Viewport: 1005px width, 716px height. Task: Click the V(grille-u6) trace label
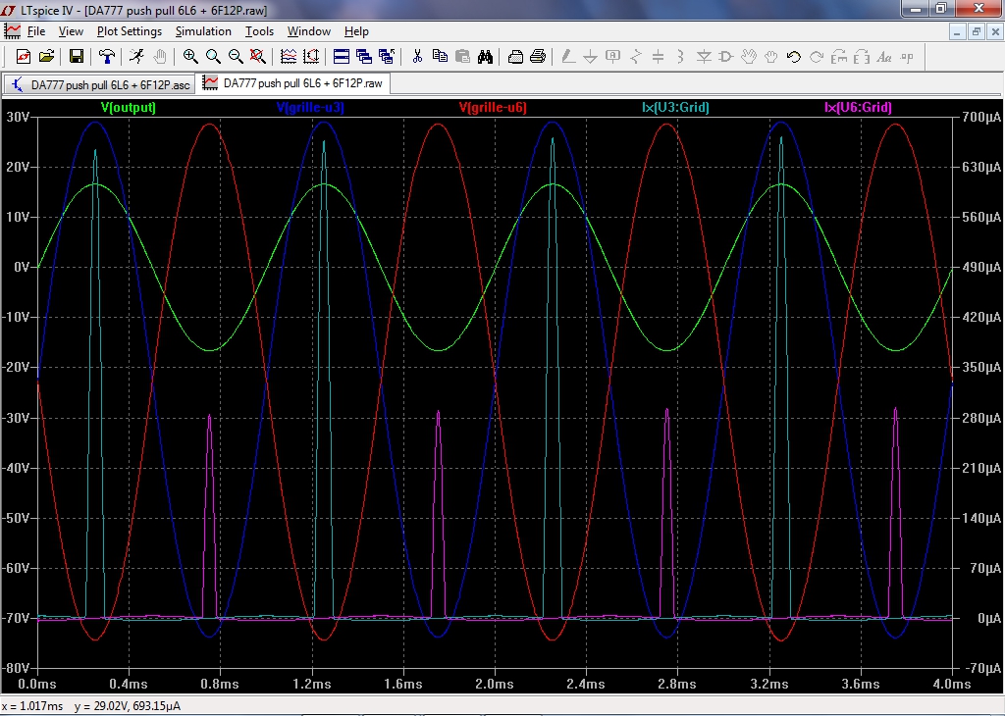point(493,108)
